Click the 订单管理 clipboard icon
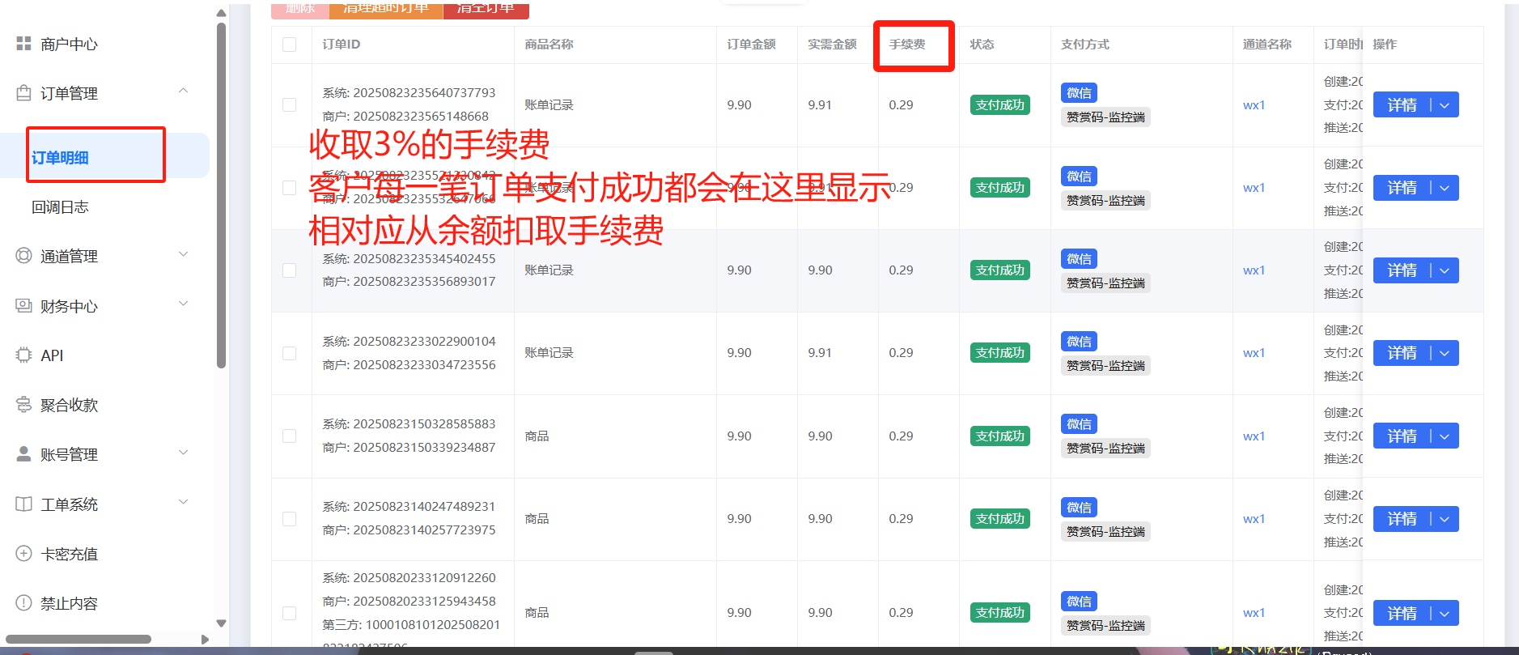Image resolution: width=1519 pixels, height=655 pixels. [x=23, y=93]
